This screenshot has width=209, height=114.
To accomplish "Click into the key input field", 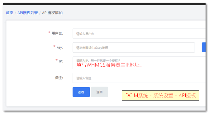I will click(x=134, y=47).
